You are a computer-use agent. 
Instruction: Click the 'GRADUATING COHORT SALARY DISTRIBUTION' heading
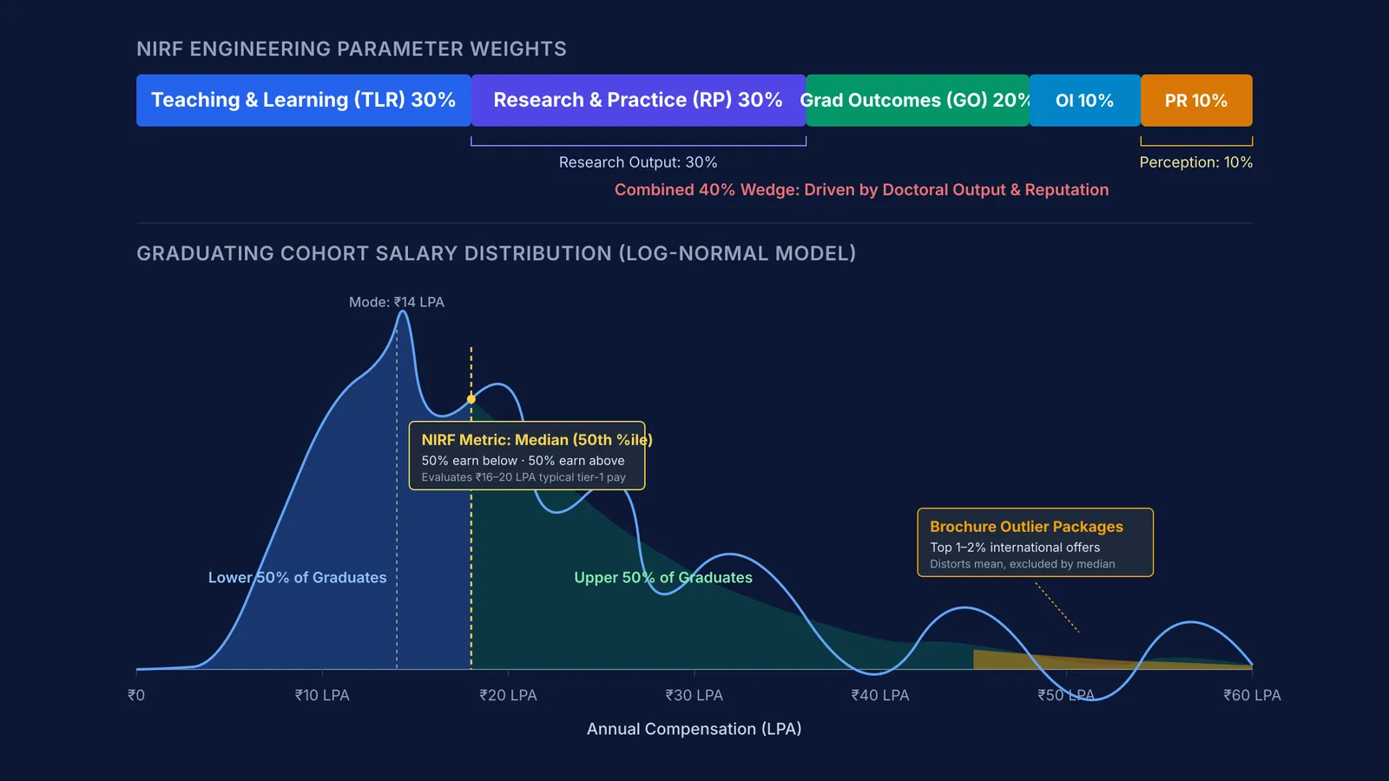click(497, 253)
